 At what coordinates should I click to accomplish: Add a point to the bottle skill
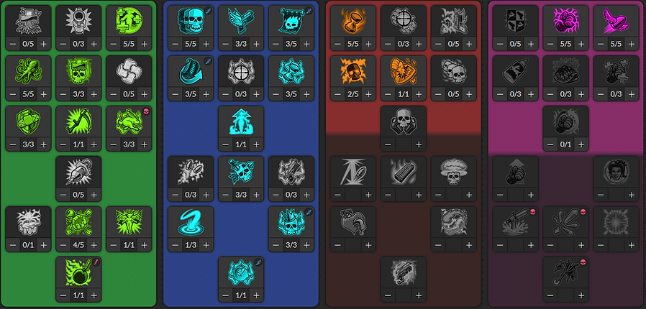click(531, 94)
